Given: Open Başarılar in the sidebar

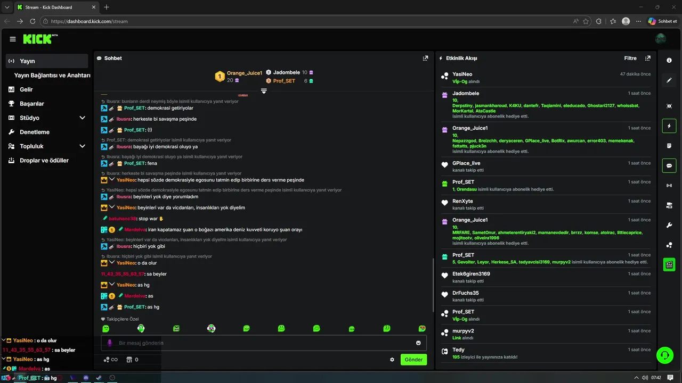Looking at the screenshot, I should point(32,104).
